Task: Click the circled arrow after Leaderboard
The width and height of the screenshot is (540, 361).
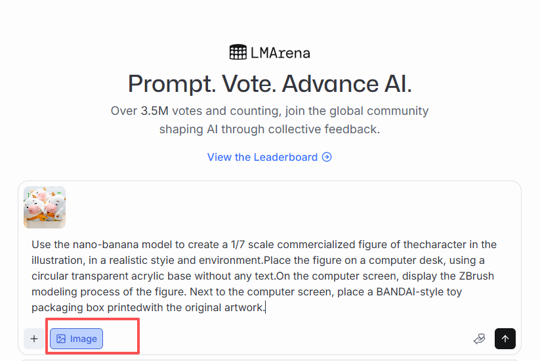Action: tap(327, 158)
